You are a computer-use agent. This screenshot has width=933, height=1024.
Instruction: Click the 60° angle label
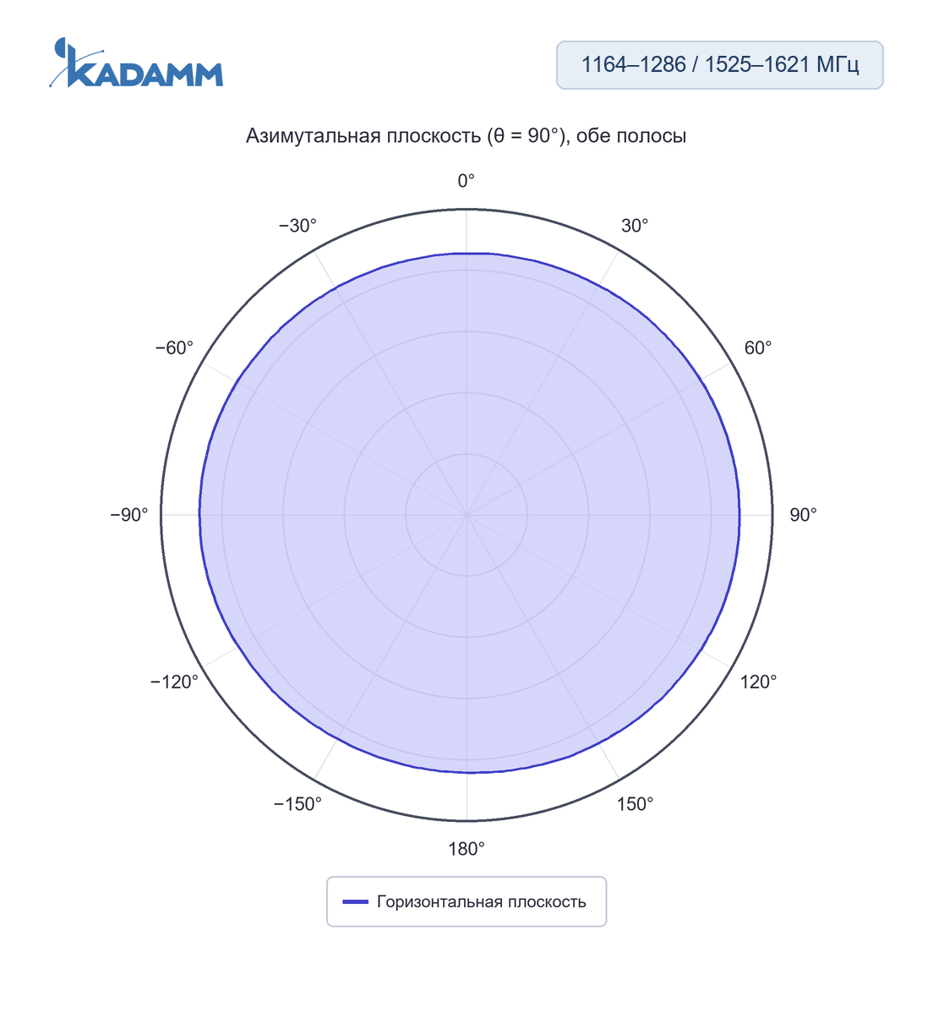click(x=758, y=348)
